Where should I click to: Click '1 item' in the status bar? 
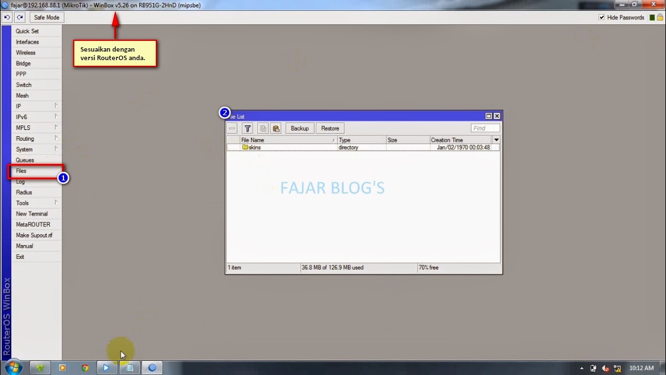tap(235, 267)
